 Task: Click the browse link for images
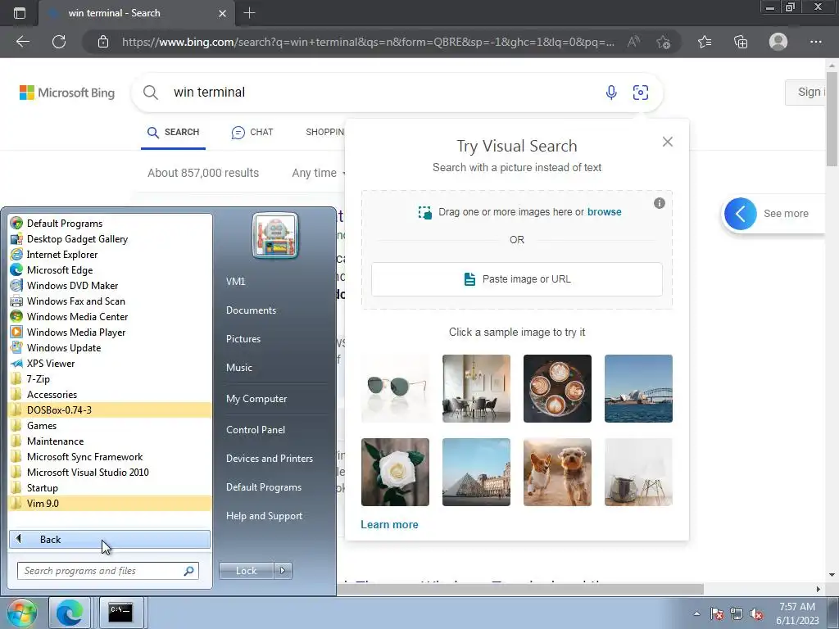point(604,212)
